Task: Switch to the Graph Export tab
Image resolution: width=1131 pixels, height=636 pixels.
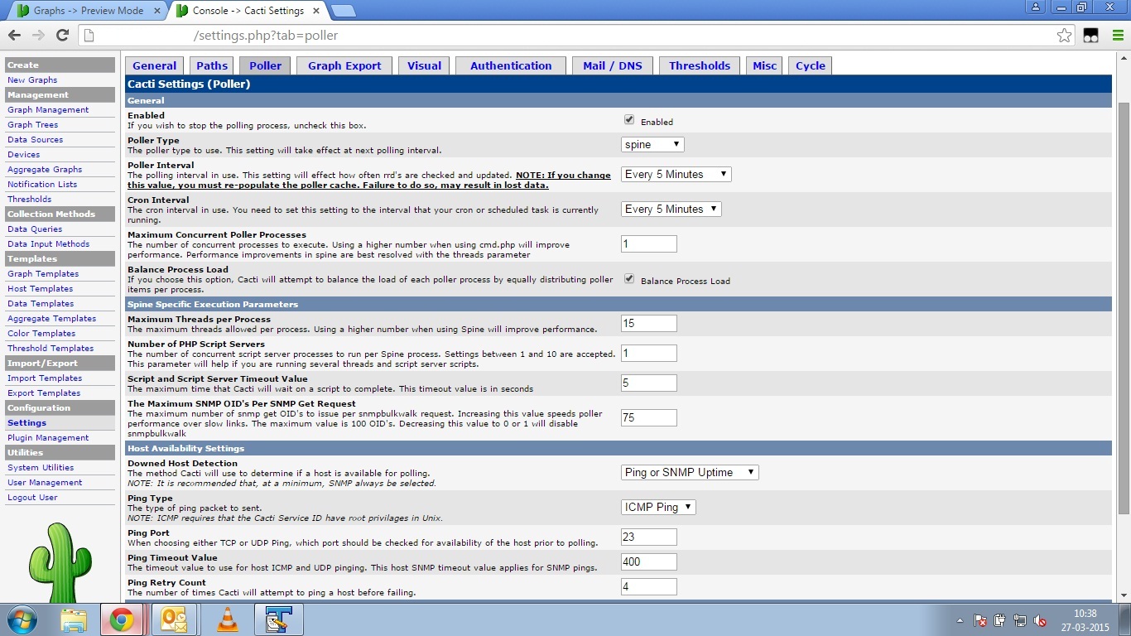Action: tap(344, 66)
